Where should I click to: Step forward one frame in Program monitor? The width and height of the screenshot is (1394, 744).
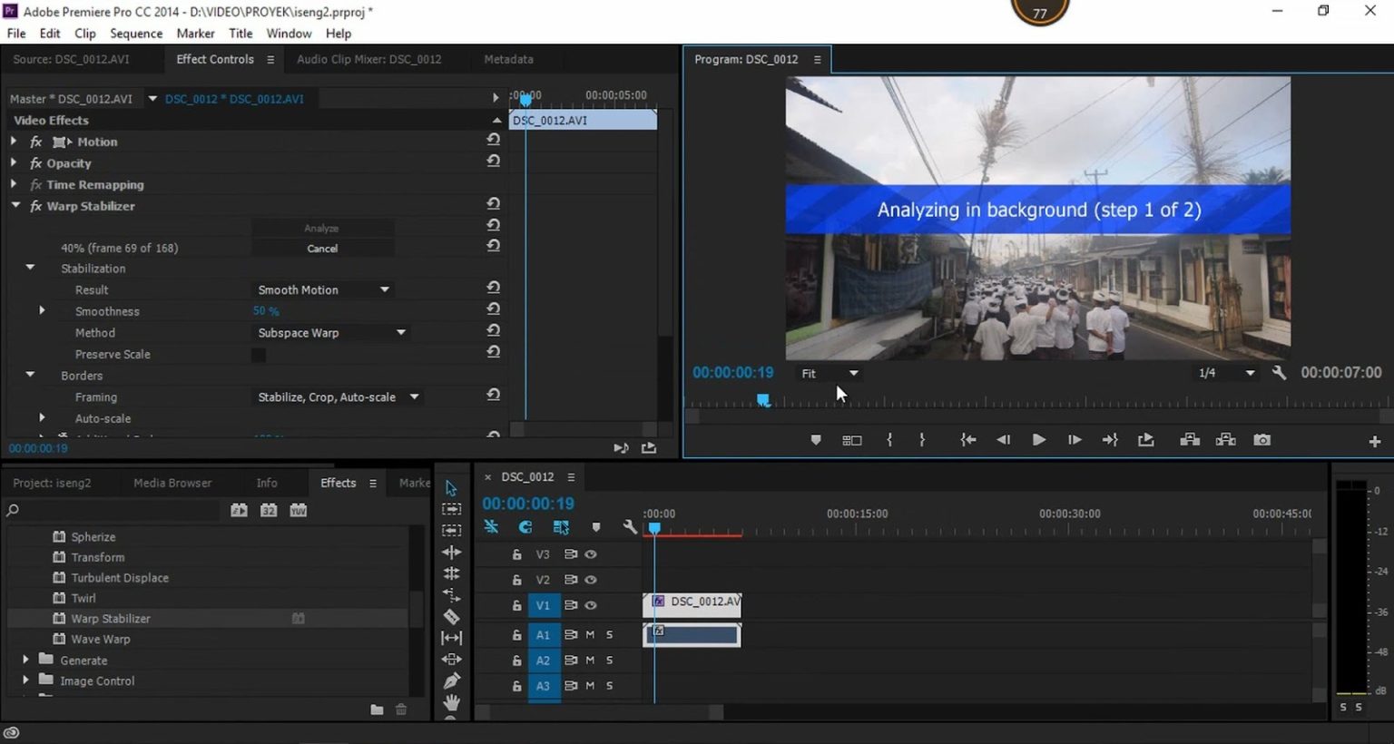1075,440
